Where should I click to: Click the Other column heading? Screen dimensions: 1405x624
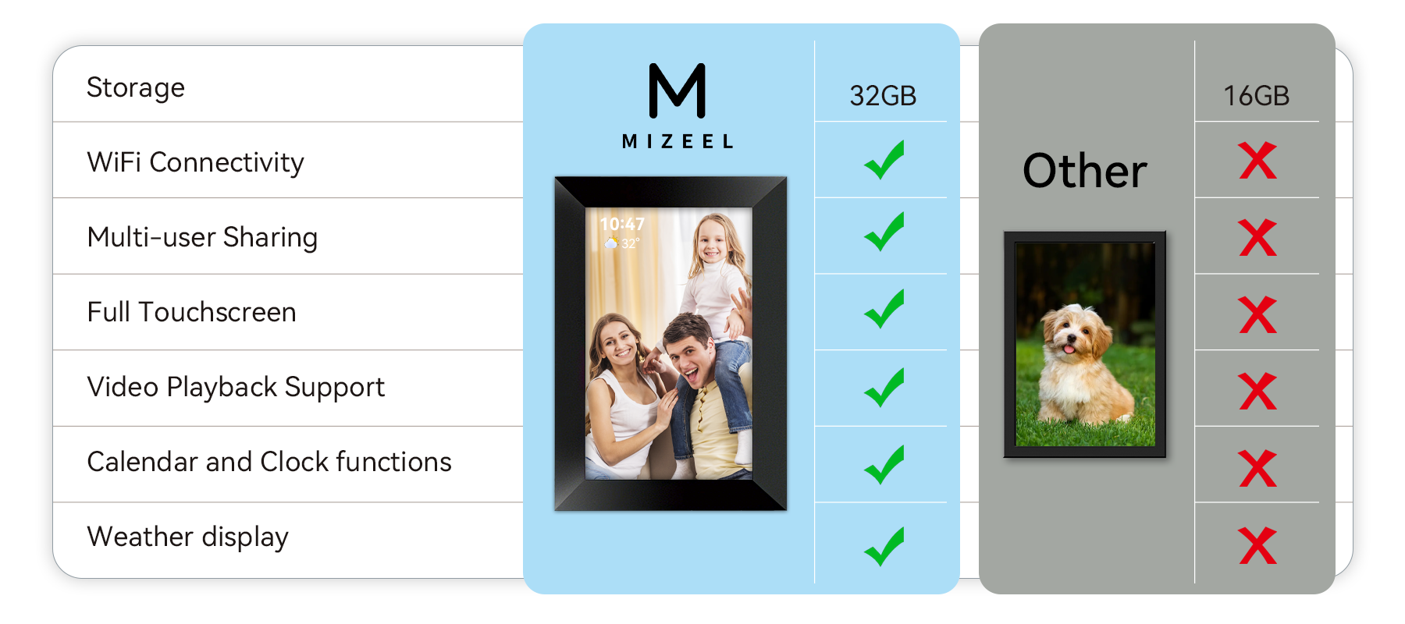click(1085, 171)
